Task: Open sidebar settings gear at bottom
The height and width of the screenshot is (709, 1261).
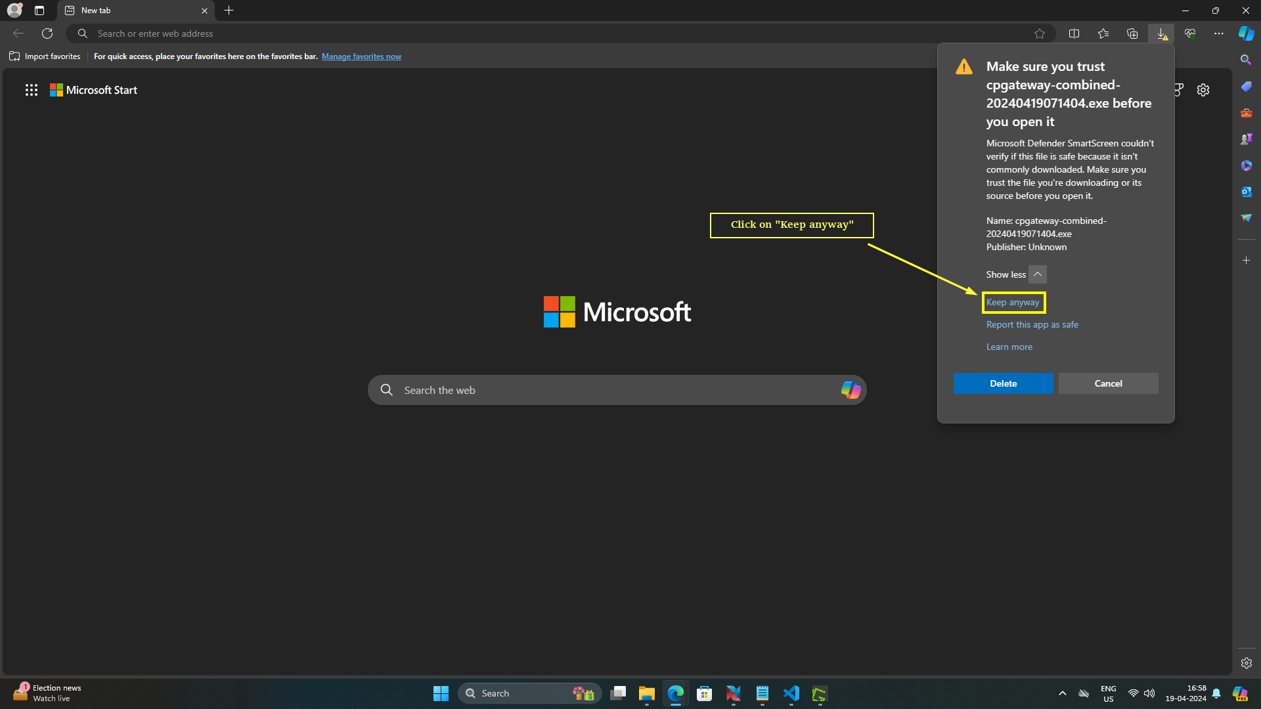Action: point(1246,663)
